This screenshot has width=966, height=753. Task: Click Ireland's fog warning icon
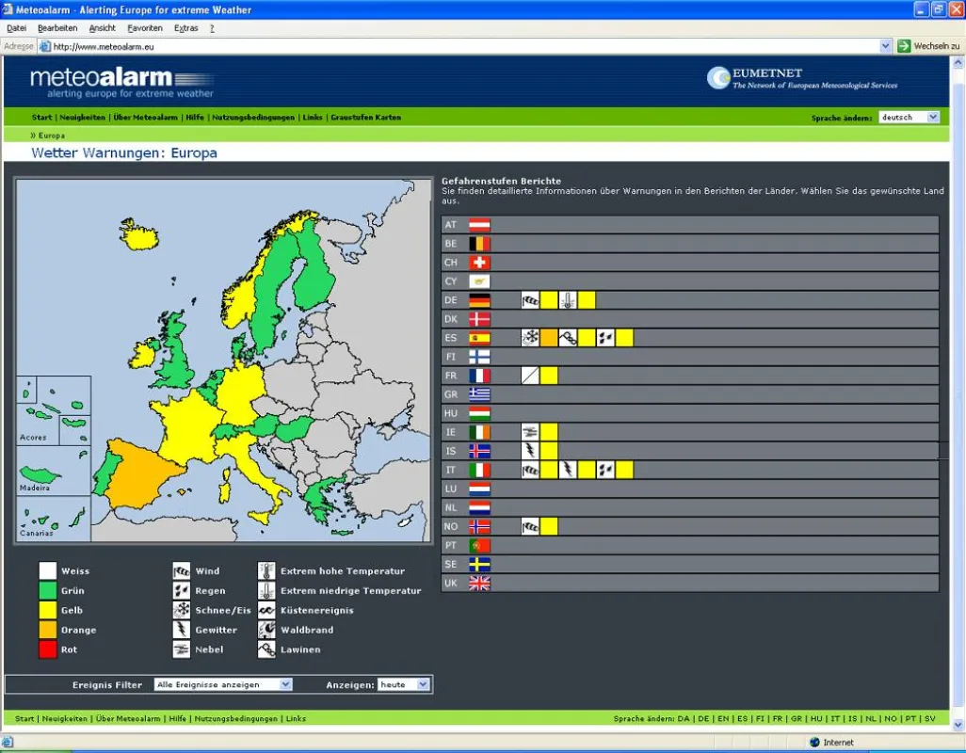click(x=530, y=432)
